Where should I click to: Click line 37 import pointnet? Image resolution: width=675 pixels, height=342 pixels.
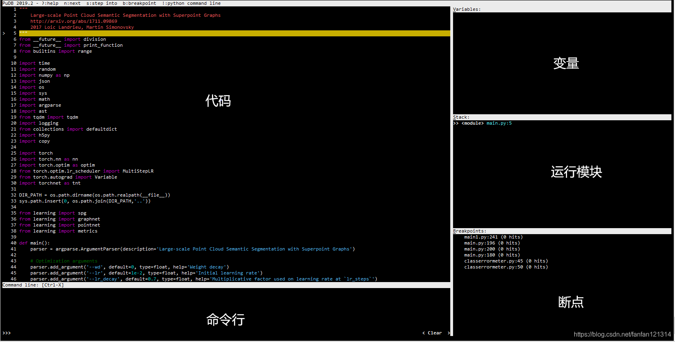click(60, 225)
